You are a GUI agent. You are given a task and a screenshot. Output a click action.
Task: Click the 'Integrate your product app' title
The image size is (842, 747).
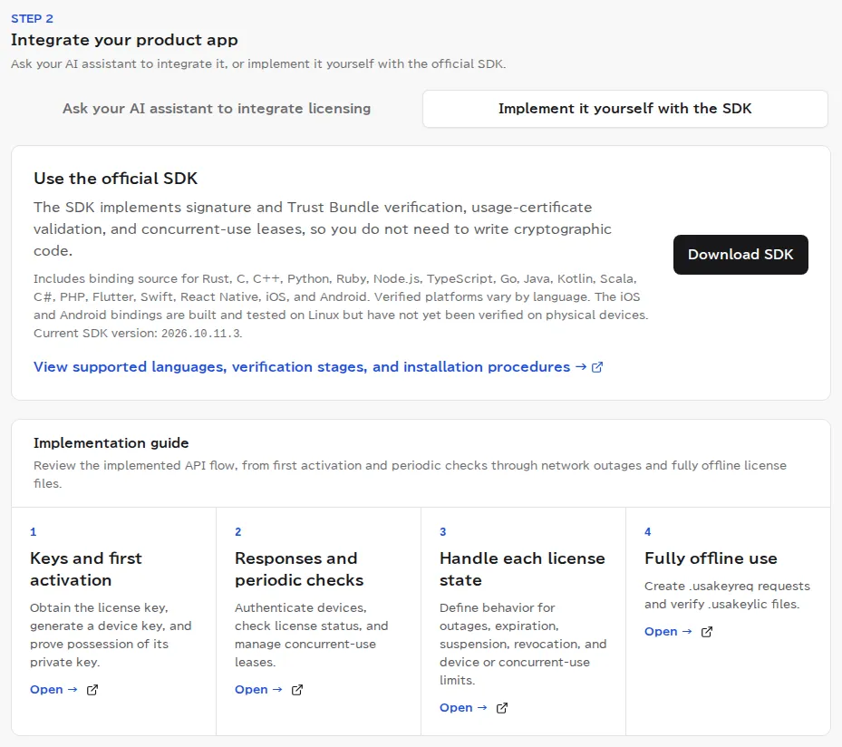[x=124, y=40]
